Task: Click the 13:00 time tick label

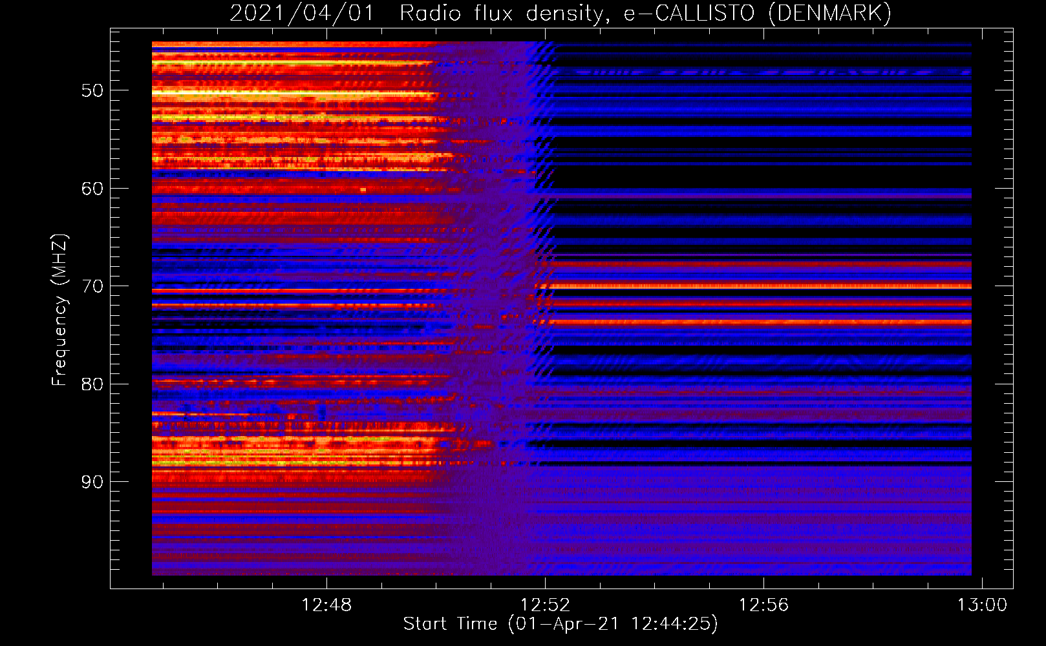Action: click(982, 605)
